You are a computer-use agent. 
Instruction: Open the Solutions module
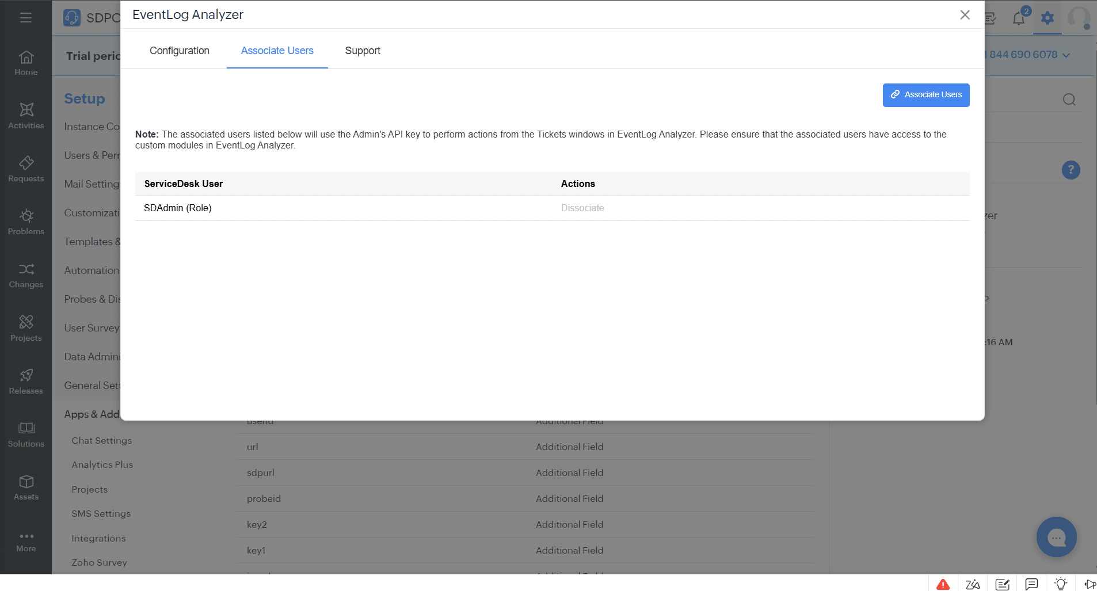(26, 434)
